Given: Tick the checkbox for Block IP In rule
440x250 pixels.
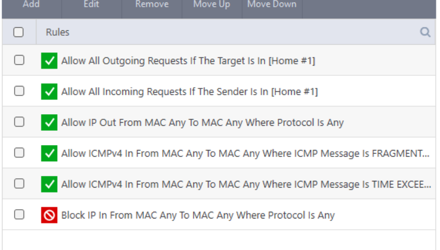Looking at the screenshot, I should (x=19, y=214).
